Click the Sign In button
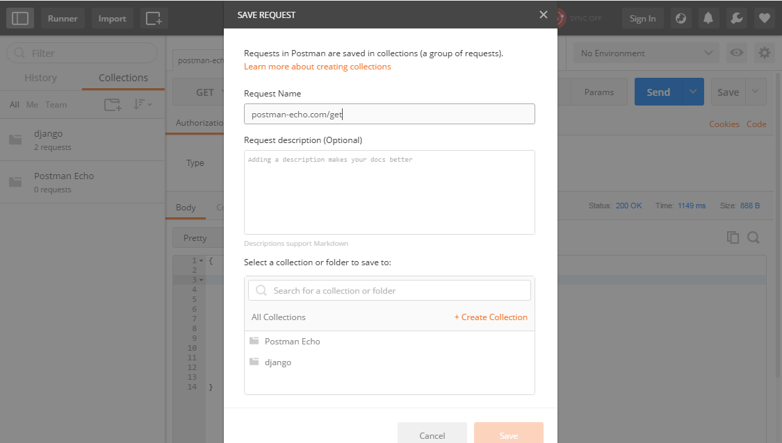 click(x=642, y=19)
